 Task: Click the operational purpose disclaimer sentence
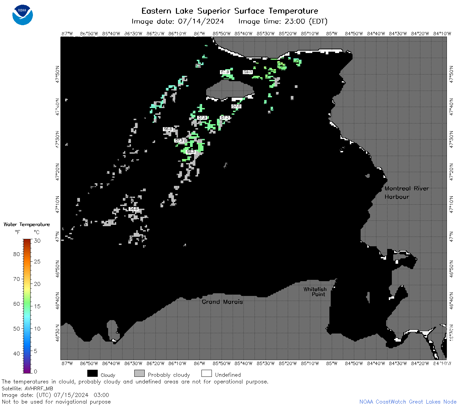(x=135, y=381)
